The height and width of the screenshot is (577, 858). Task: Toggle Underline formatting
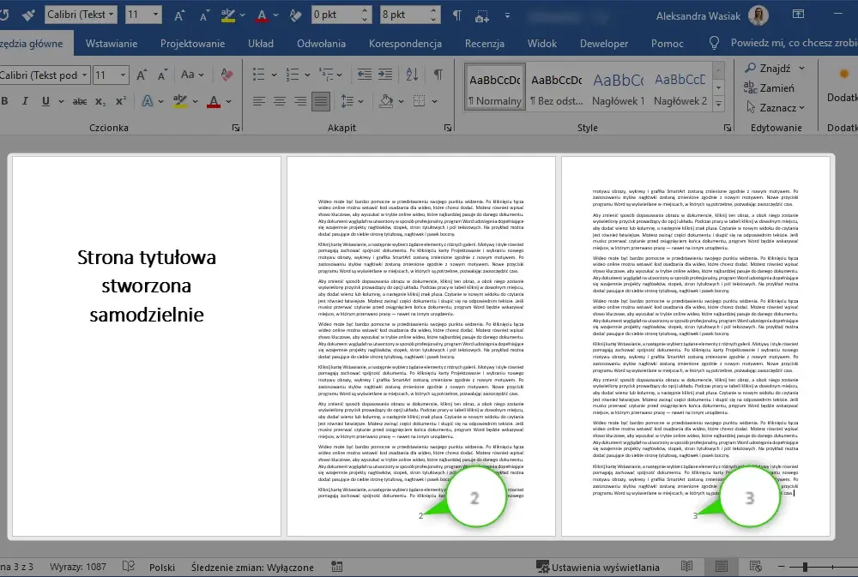click(x=45, y=101)
